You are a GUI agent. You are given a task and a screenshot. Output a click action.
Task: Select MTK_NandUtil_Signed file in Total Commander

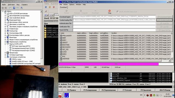coord(121,80)
